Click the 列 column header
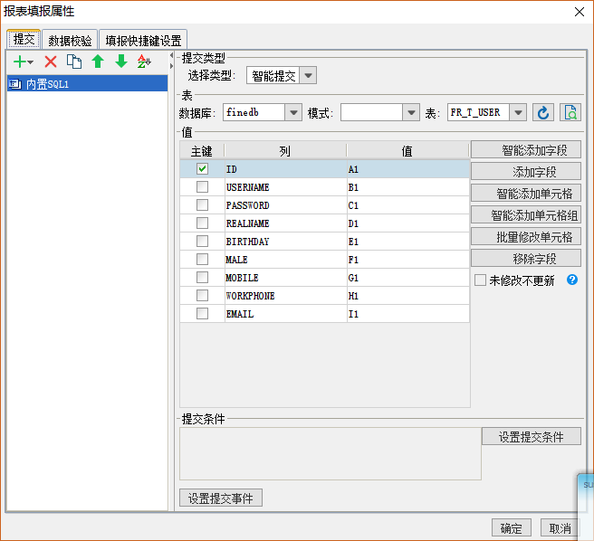The width and height of the screenshot is (594, 541). click(285, 151)
